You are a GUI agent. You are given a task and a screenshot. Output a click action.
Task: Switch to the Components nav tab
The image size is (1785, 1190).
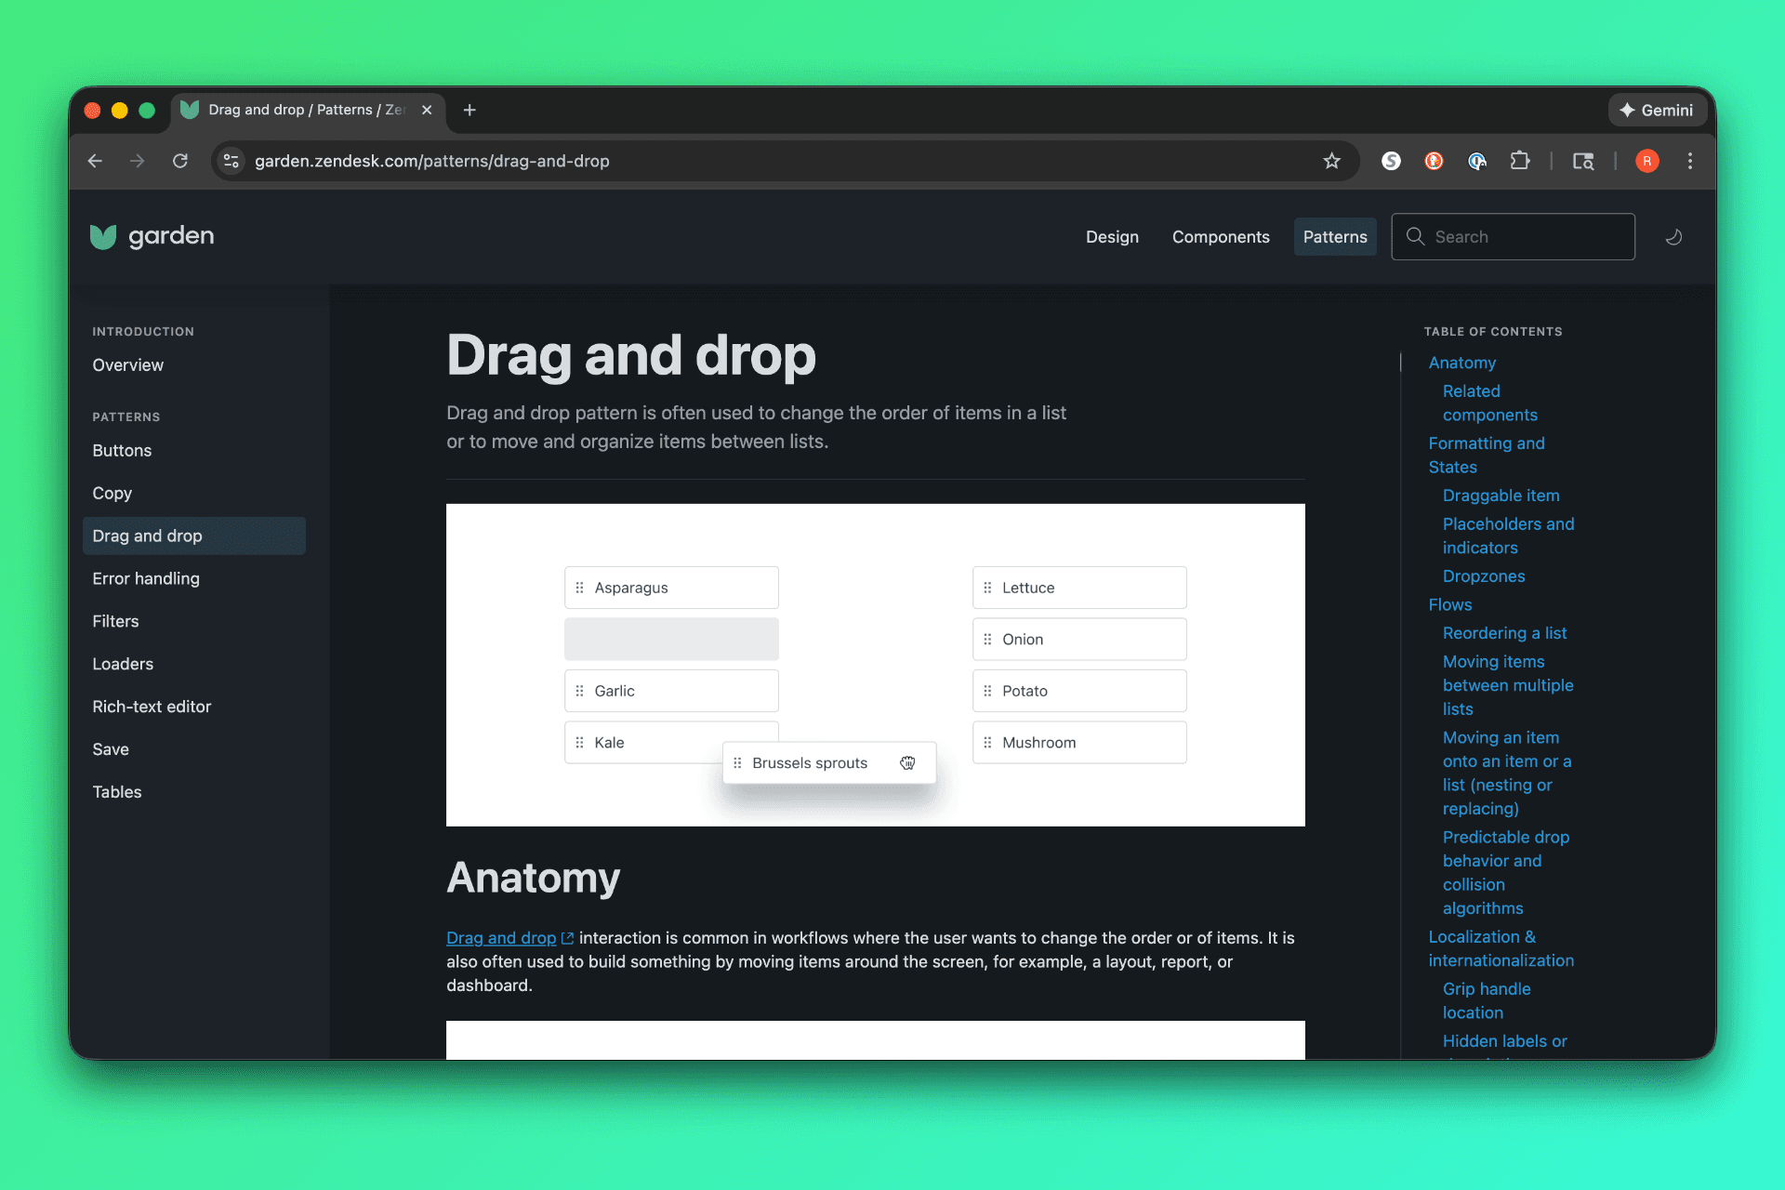(x=1220, y=237)
